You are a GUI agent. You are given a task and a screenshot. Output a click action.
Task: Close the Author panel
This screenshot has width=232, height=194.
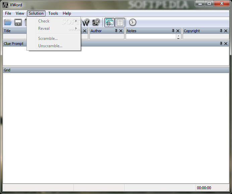[x=121, y=31]
